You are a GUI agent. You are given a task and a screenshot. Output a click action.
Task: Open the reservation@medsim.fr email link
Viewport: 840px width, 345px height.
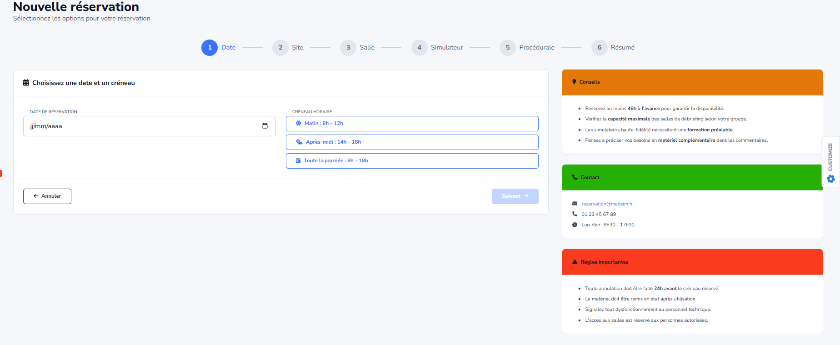coord(607,204)
